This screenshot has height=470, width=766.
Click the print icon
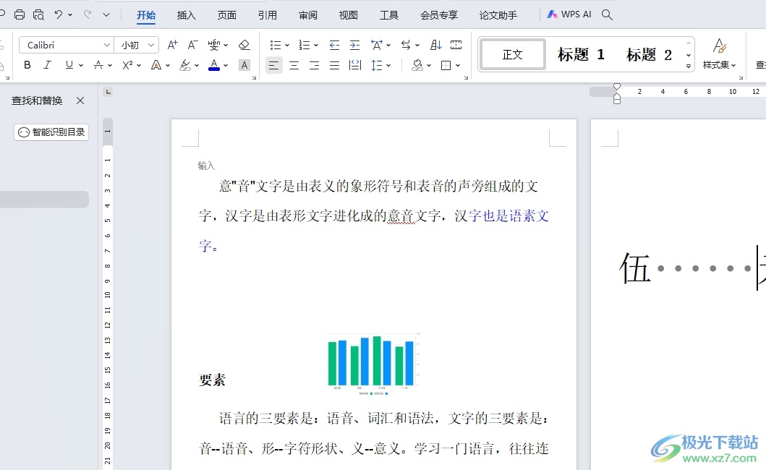click(x=20, y=14)
